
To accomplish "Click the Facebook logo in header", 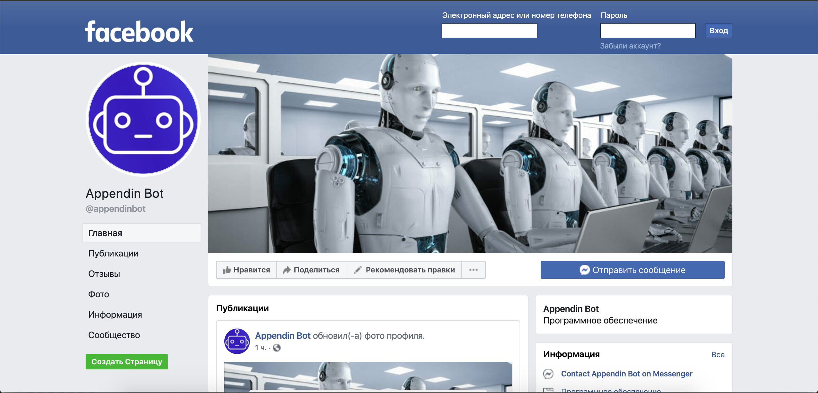I will pyautogui.click(x=139, y=32).
